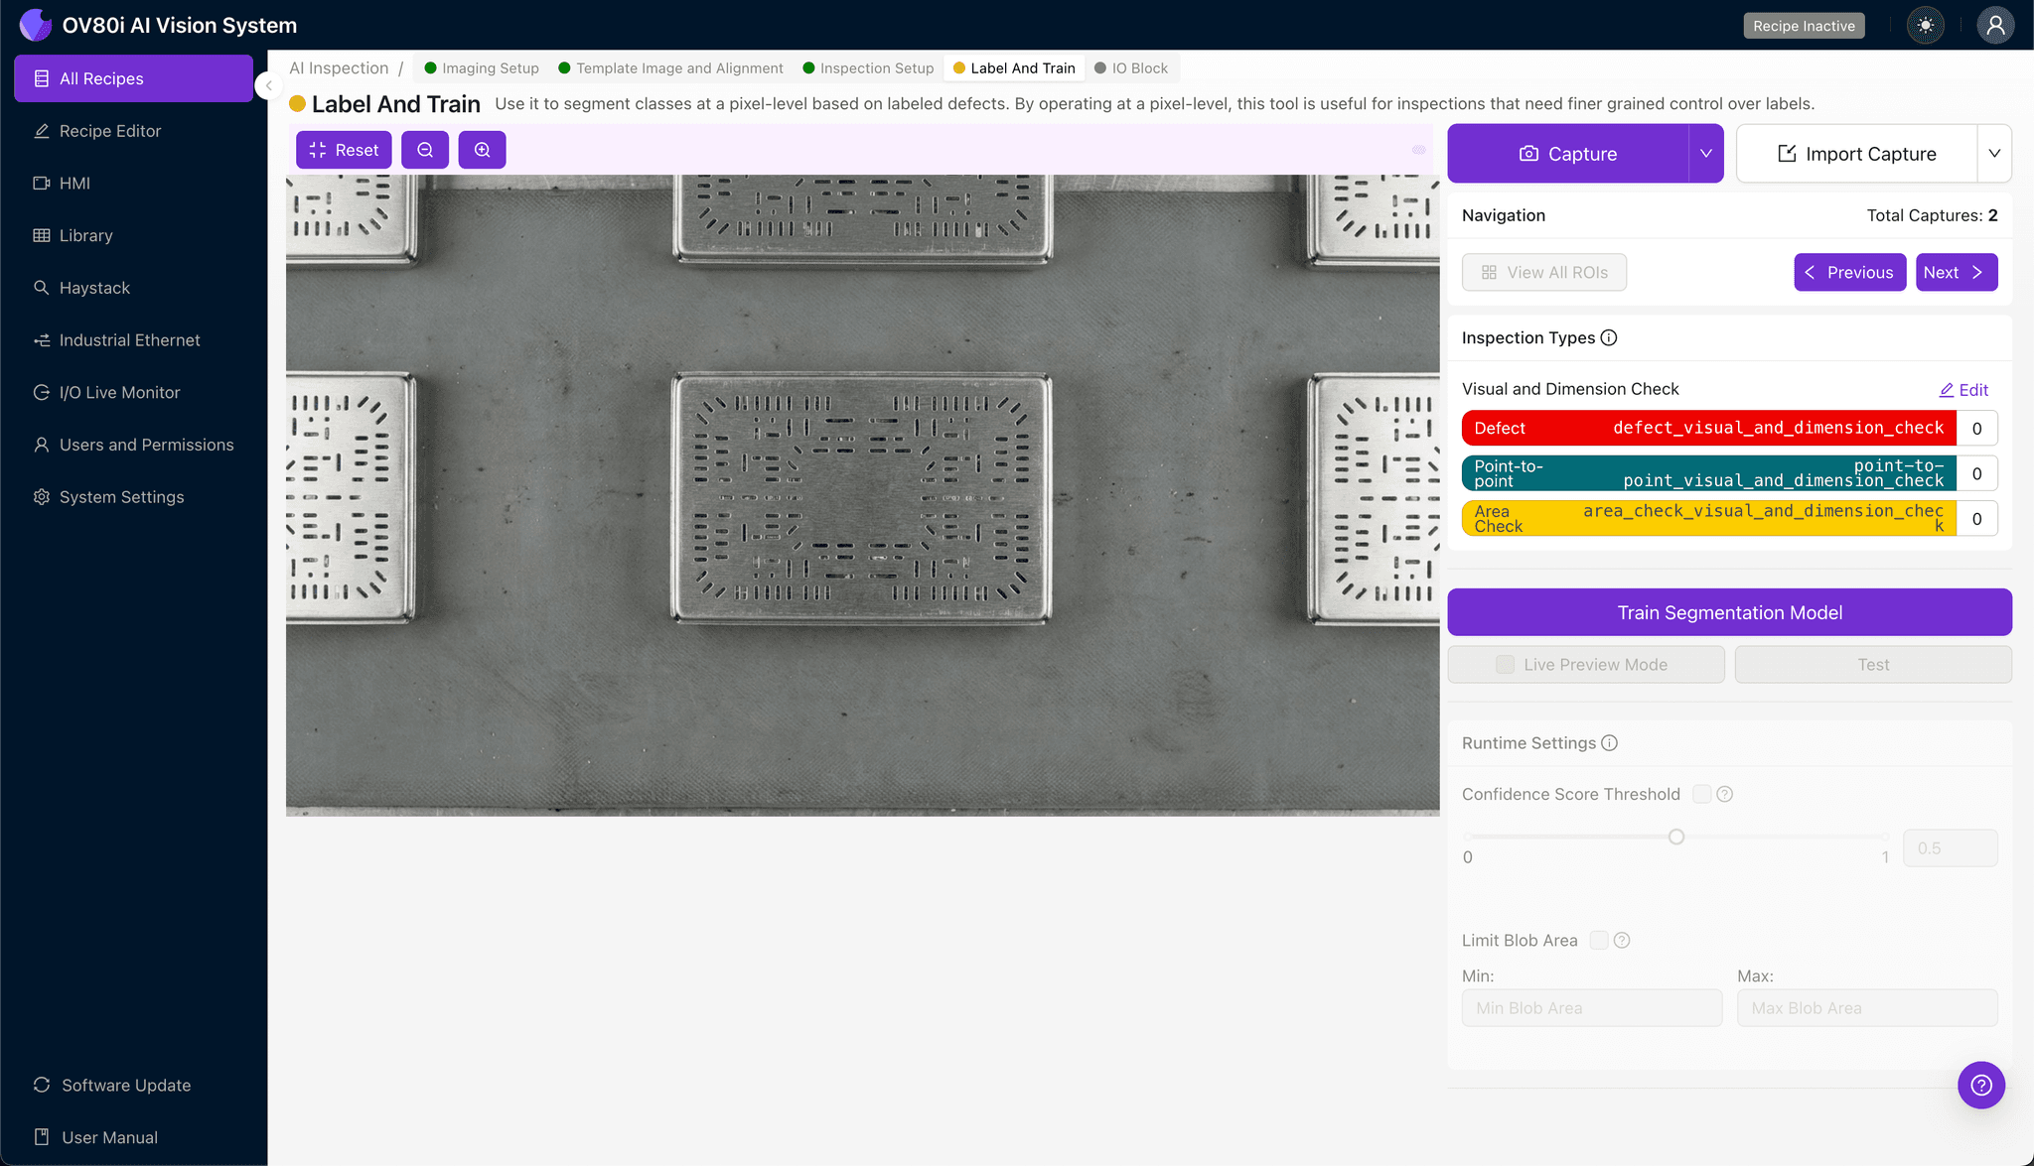The height and width of the screenshot is (1166, 2034).
Task: Click the floating help question mark
Action: click(1981, 1085)
